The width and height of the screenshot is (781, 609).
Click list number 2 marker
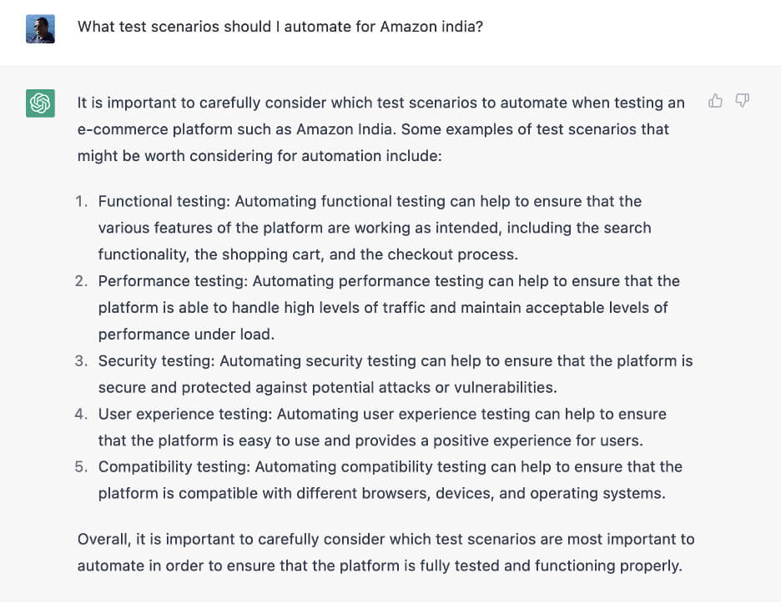pyautogui.click(x=81, y=281)
